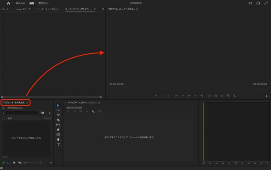
Task: Show hidden panel tabs with double chevron
Action: [x=103, y=9]
